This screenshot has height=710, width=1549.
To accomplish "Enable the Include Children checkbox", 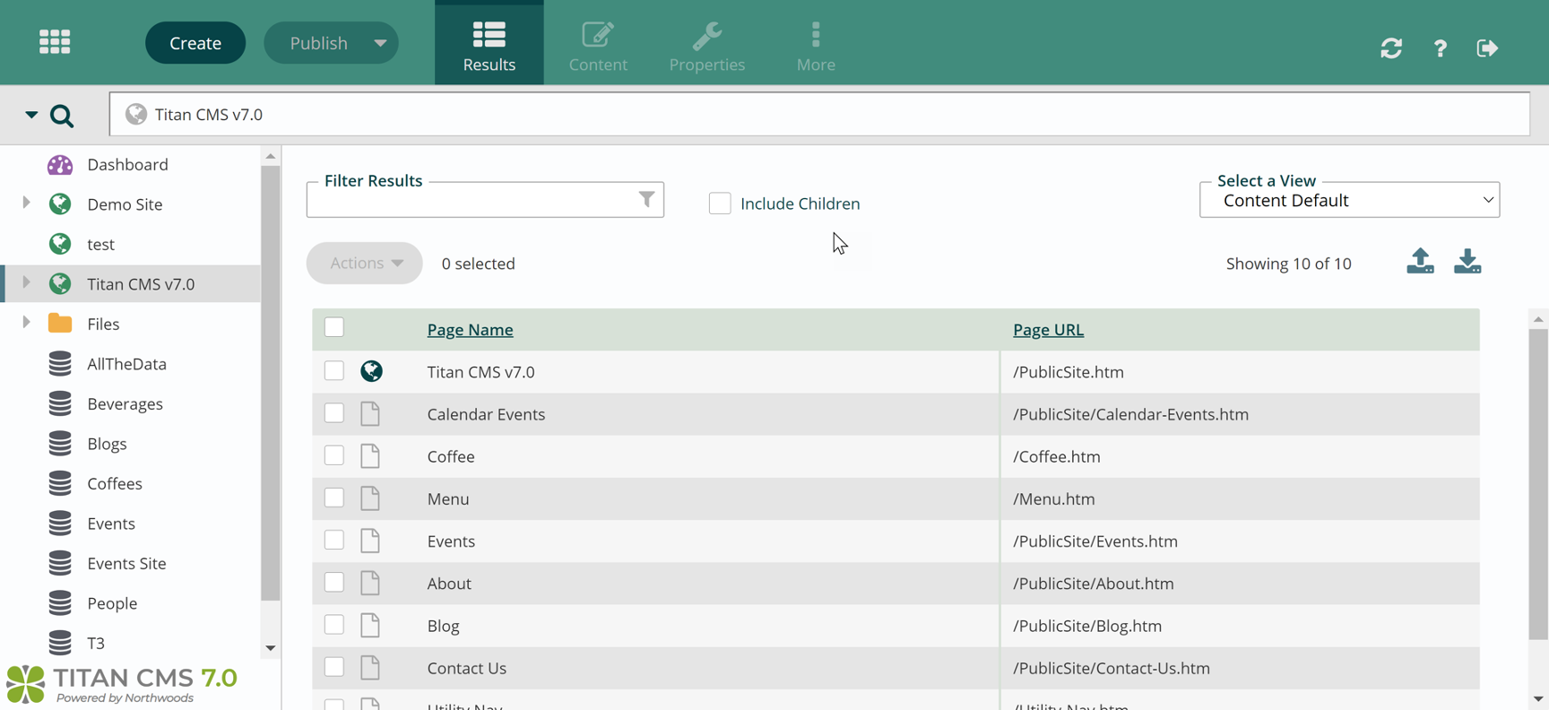I will click(720, 203).
